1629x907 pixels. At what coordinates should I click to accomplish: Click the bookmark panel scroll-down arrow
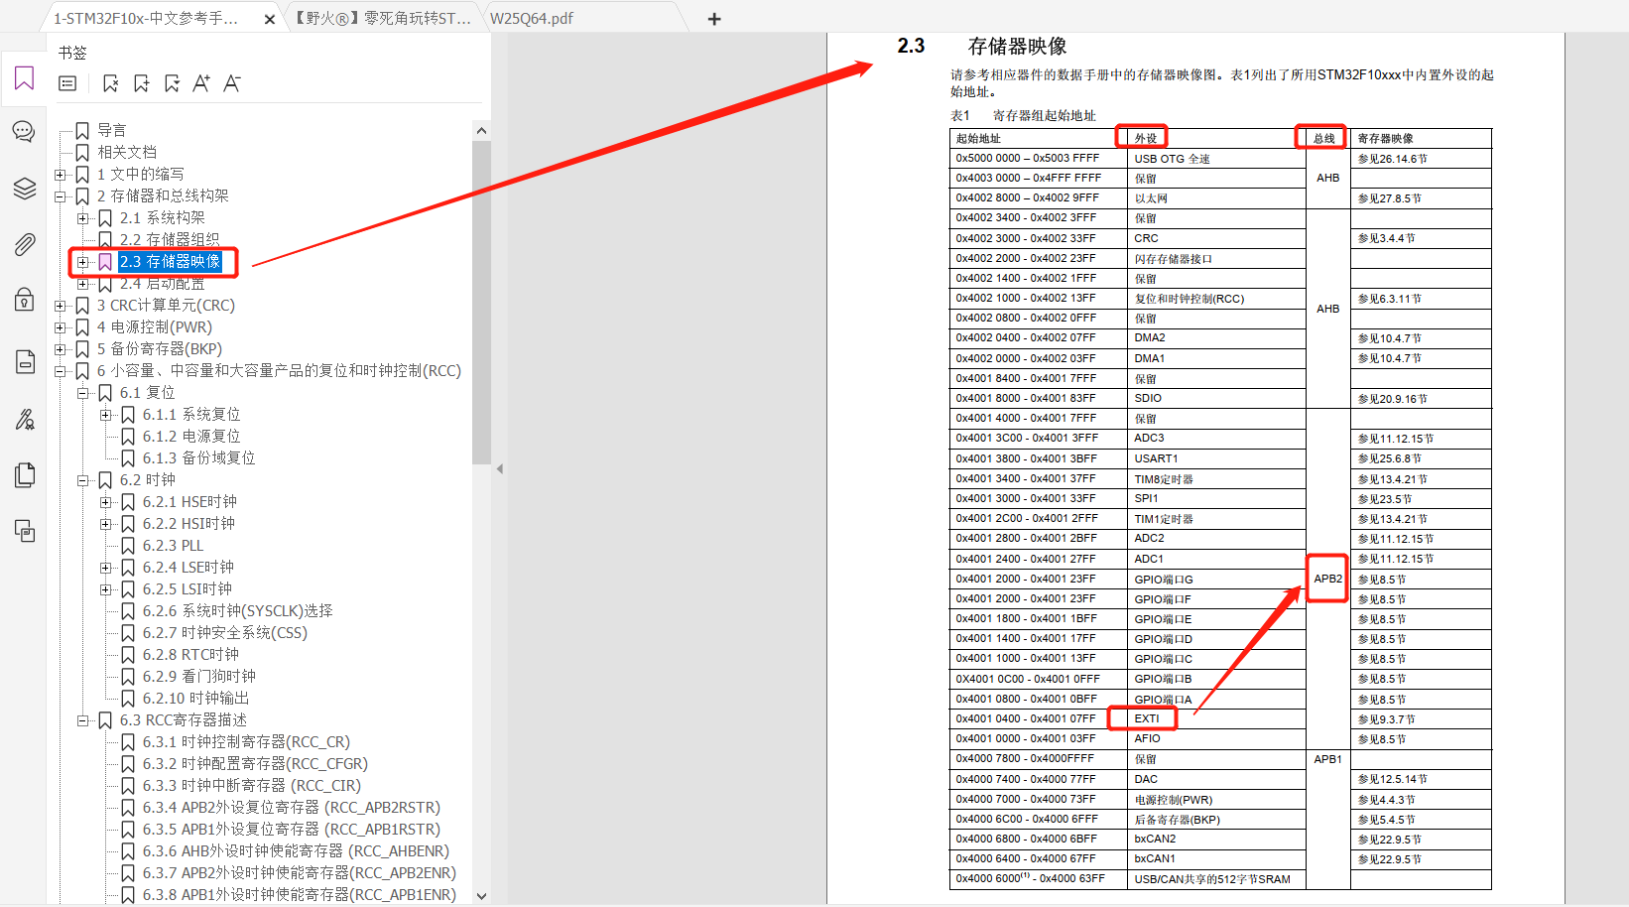tap(481, 895)
